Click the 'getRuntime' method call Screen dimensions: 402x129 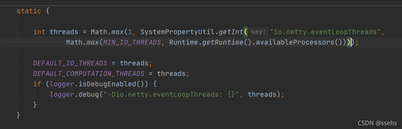tap(223, 42)
